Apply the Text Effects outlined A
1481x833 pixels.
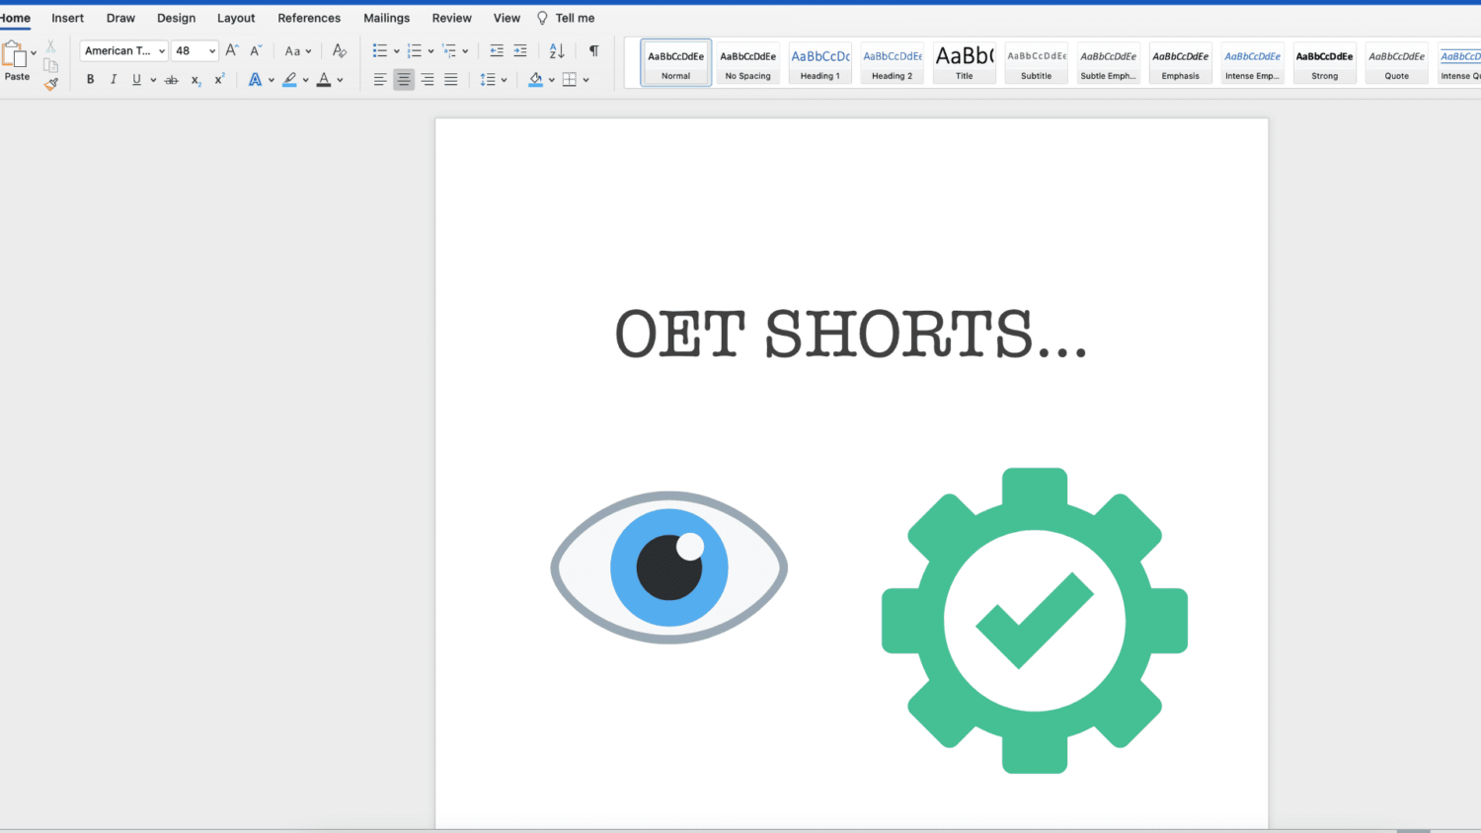255,80
